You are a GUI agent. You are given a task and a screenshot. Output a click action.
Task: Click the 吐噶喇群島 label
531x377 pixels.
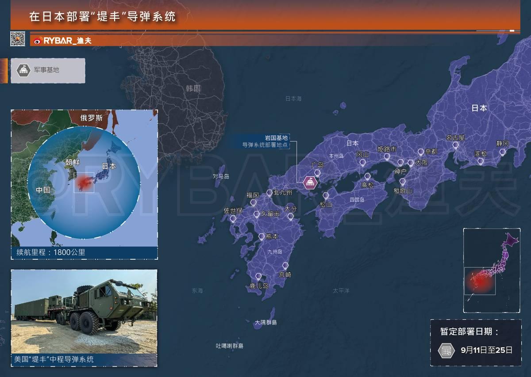click(230, 346)
